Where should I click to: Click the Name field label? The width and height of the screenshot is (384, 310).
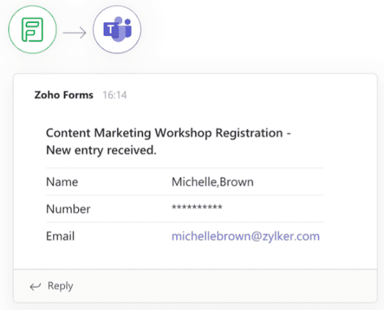(62, 182)
